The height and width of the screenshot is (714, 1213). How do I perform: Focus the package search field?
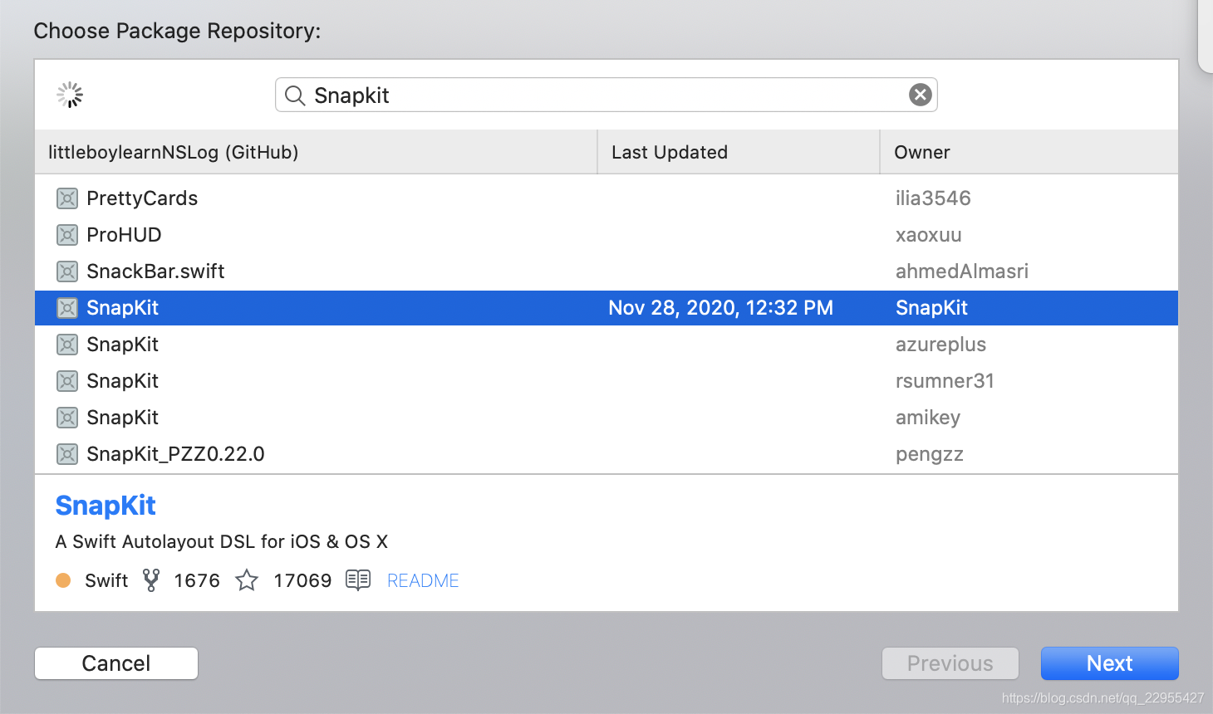point(606,95)
